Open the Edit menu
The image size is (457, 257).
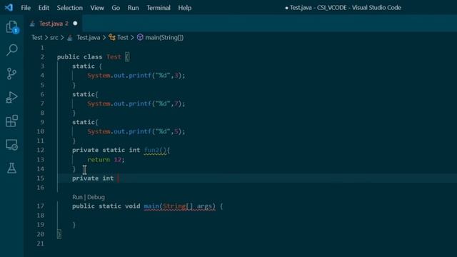coord(44,8)
